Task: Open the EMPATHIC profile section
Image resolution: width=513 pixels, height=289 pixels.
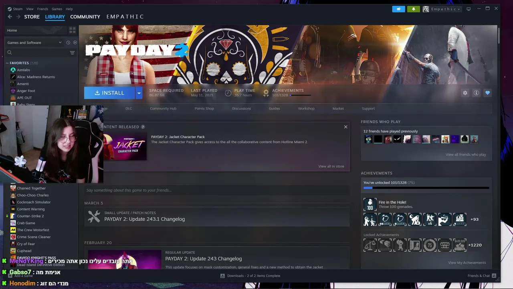Action: 125,16
